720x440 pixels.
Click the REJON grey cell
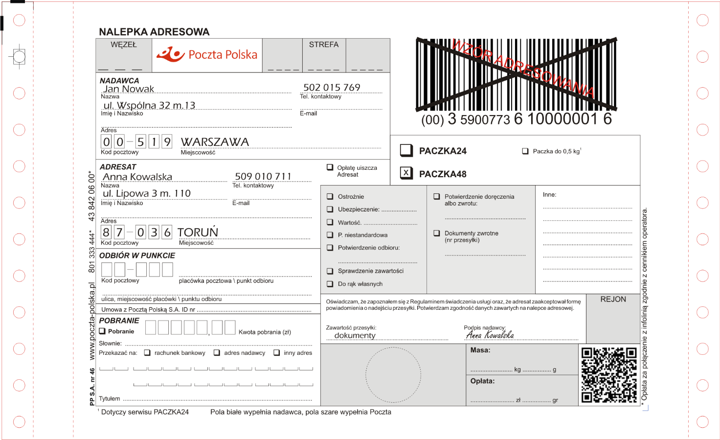[x=613, y=319]
